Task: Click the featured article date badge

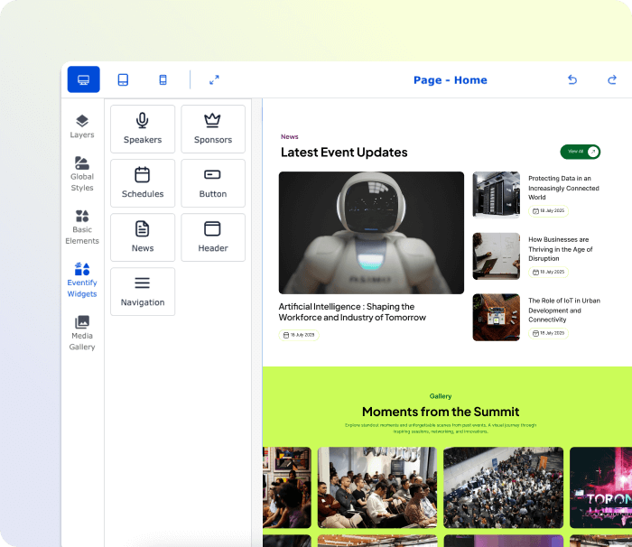Action: [x=299, y=335]
